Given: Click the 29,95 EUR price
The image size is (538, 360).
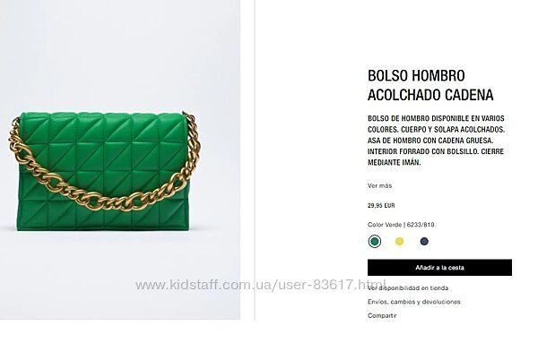Looking at the screenshot, I should point(381,205).
